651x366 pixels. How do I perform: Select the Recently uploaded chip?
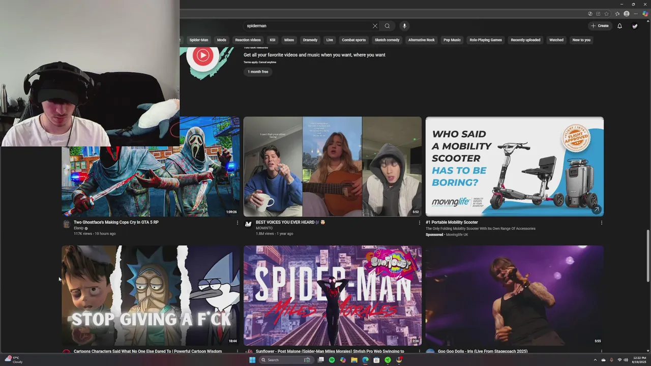point(525,40)
